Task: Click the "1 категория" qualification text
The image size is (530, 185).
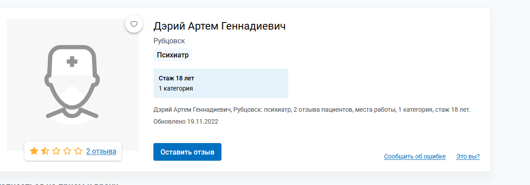Action: [x=176, y=88]
